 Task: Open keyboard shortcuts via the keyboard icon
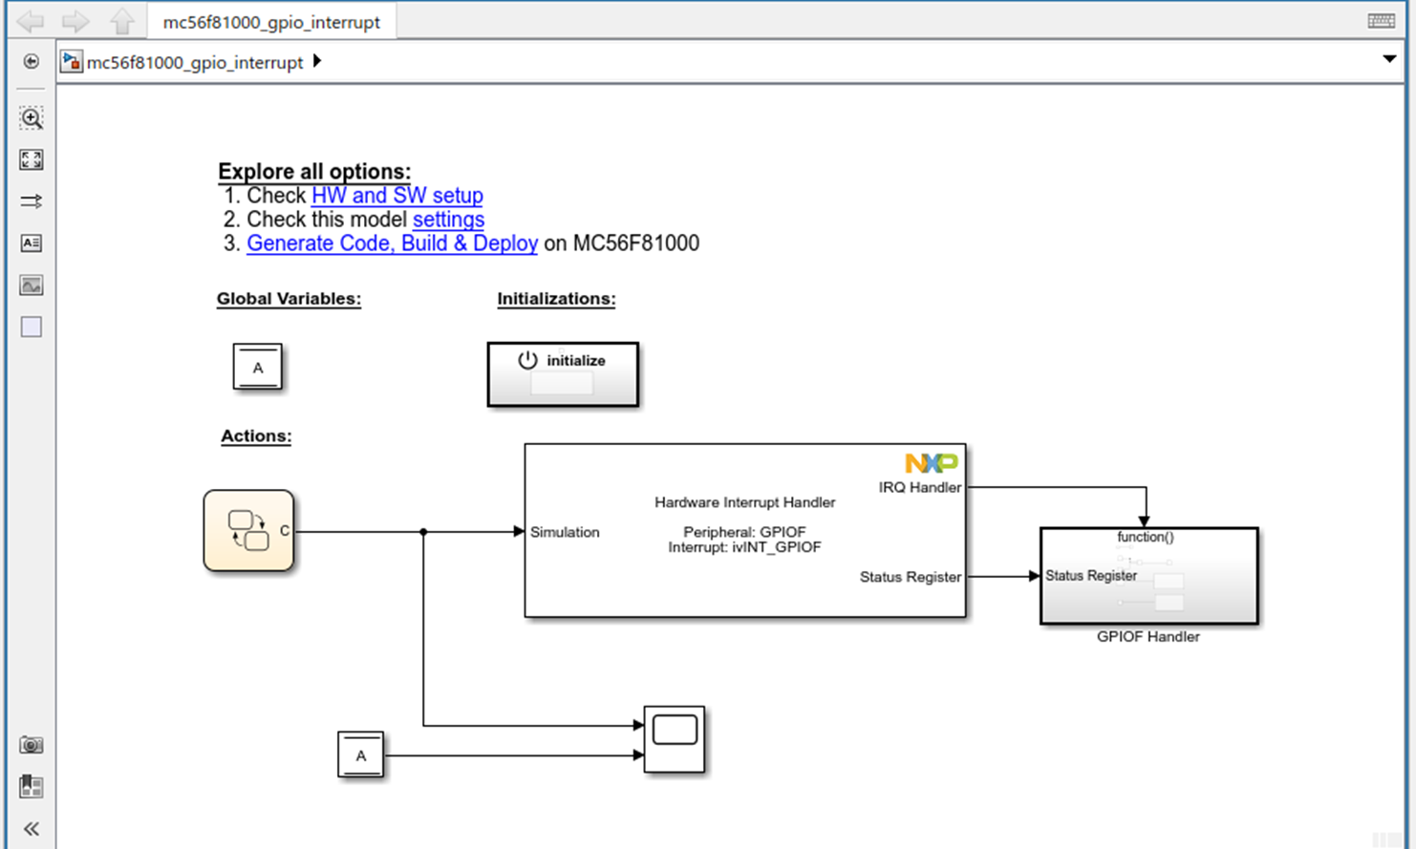tap(1382, 19)
